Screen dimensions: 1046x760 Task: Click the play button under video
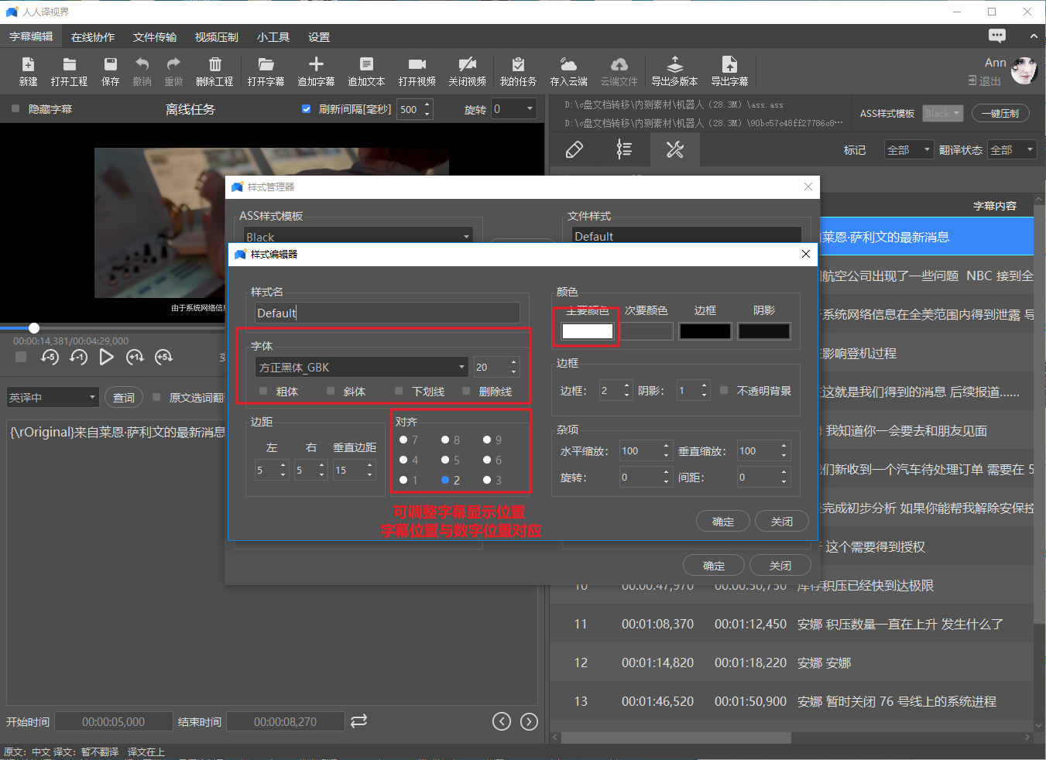[106, 357]
